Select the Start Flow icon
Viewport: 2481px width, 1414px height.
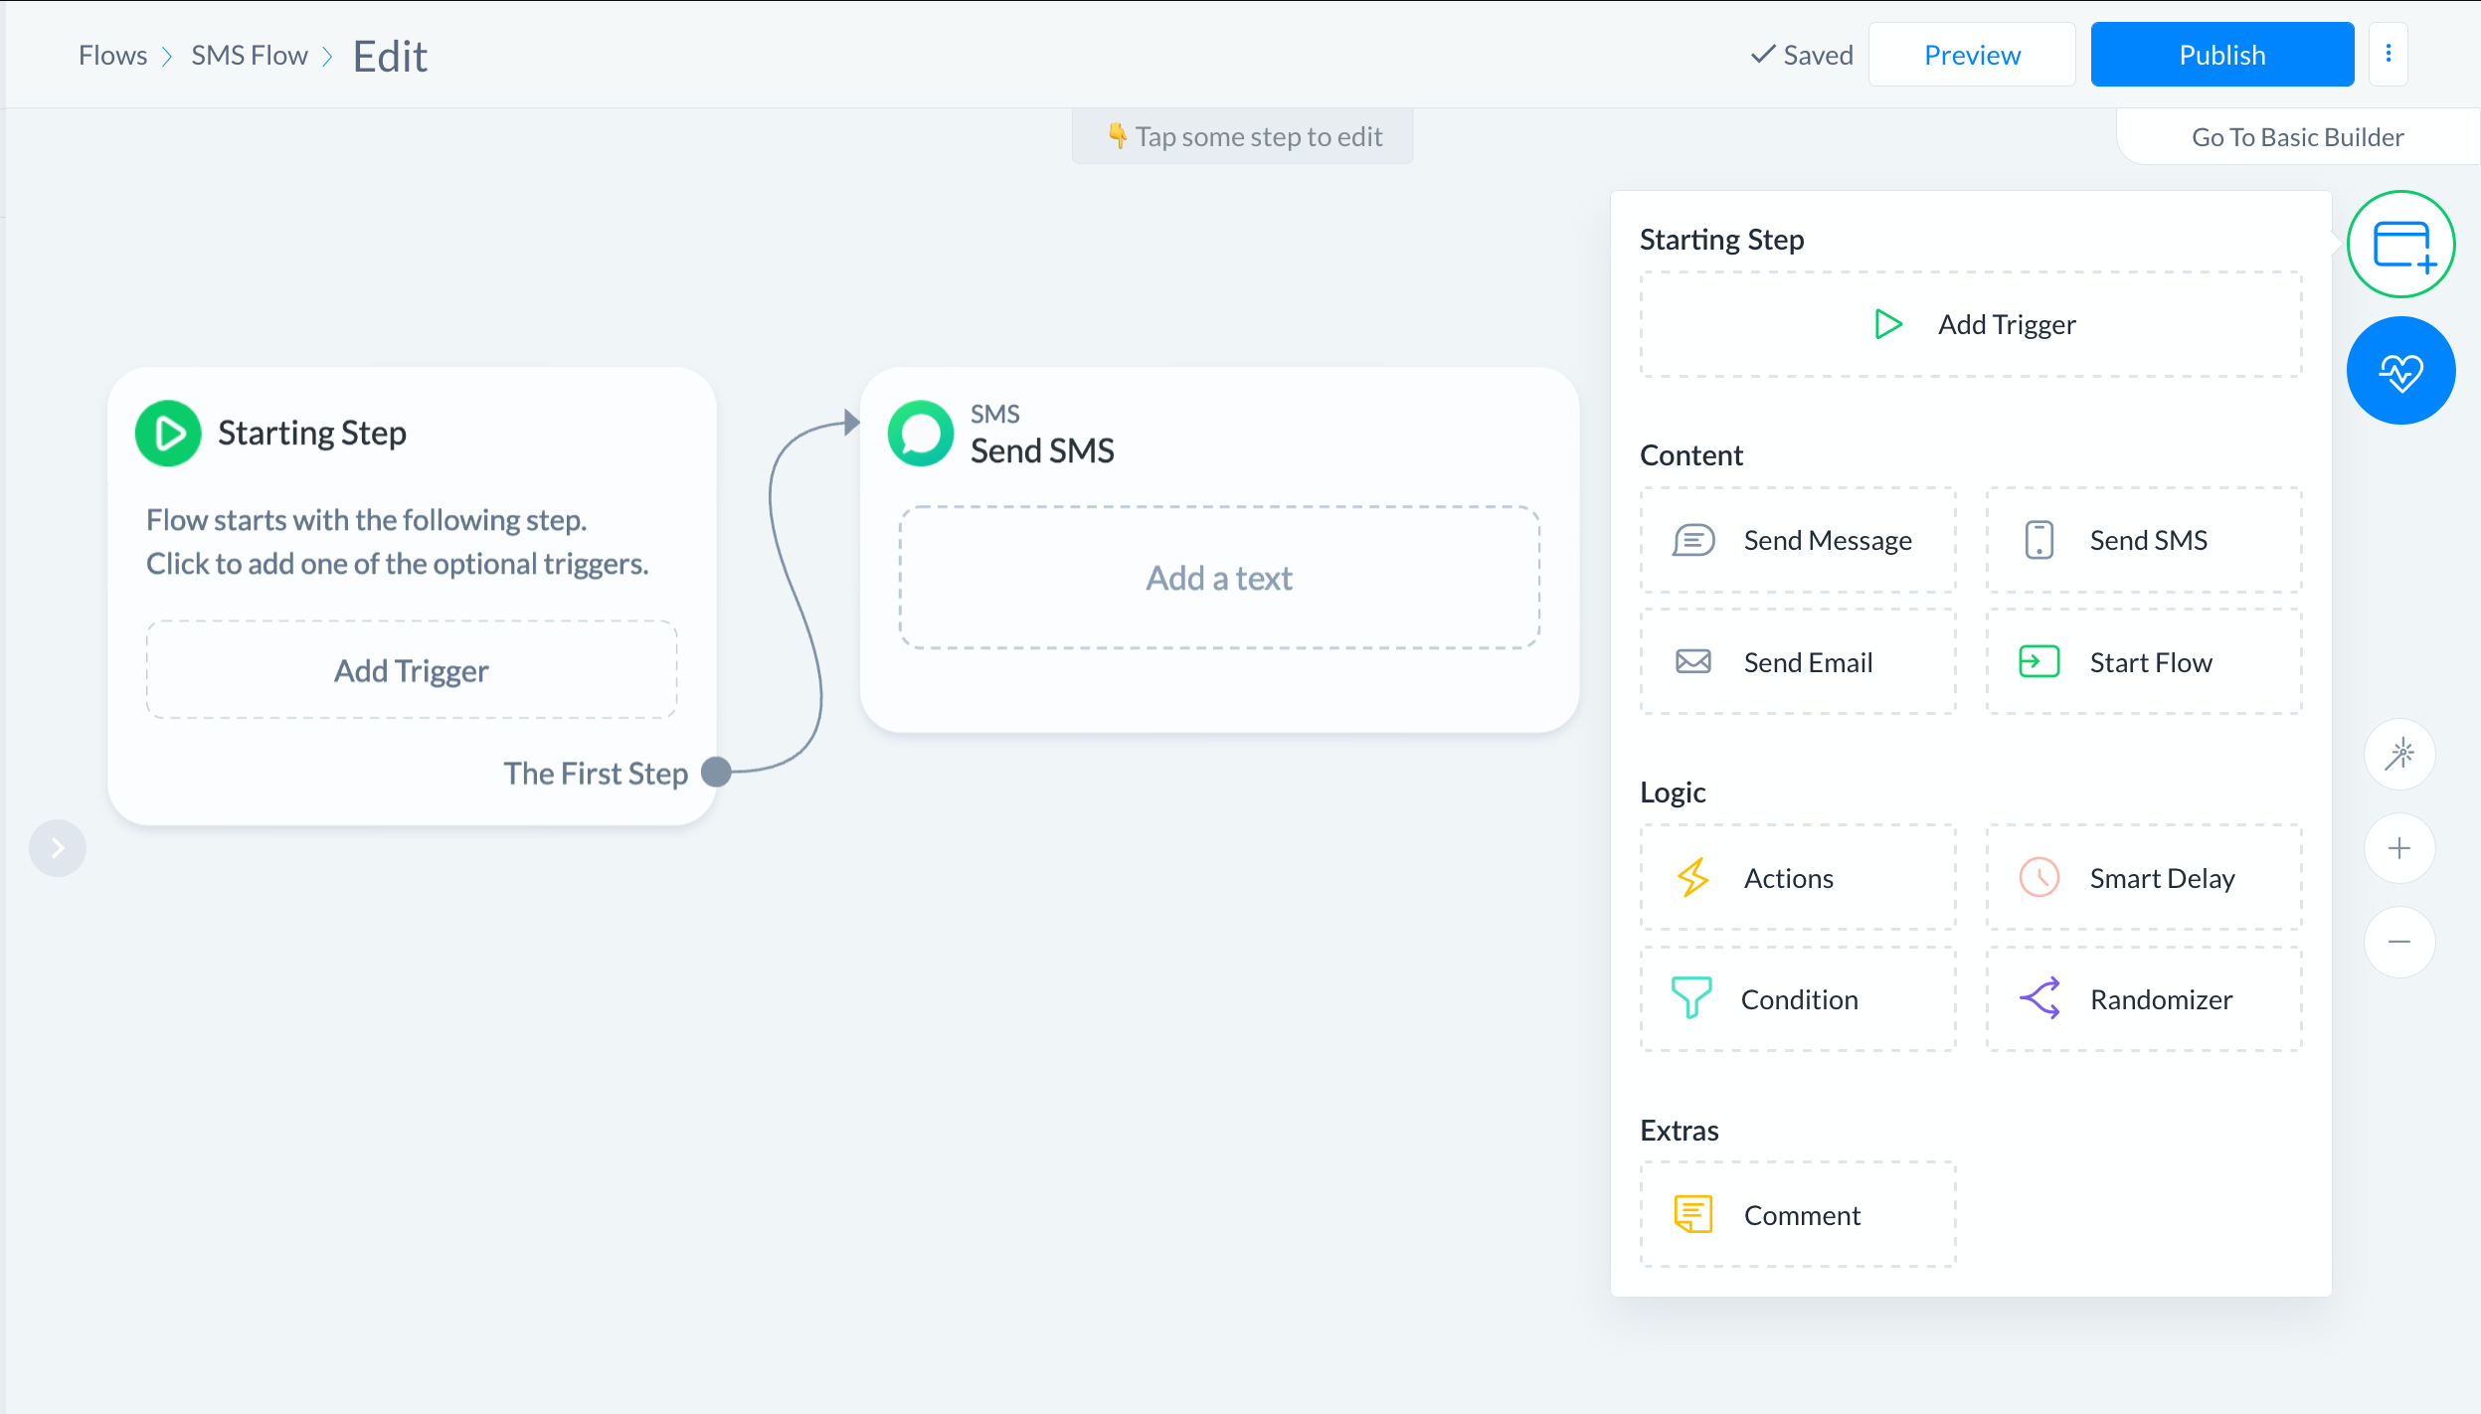pyautogui.click(x=2039, y=661)
